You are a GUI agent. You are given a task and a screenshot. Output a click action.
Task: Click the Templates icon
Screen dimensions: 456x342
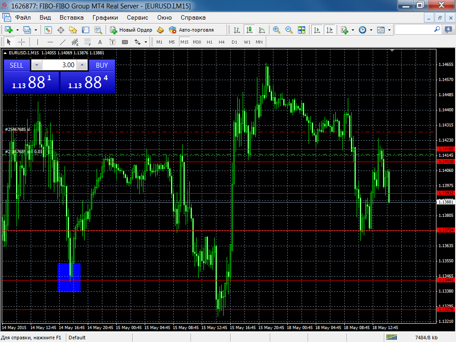pos(381,30)
